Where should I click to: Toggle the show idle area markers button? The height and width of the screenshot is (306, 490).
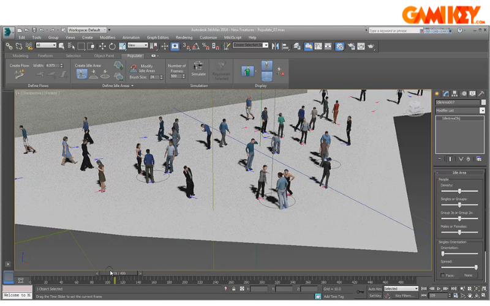click(266, 76)
